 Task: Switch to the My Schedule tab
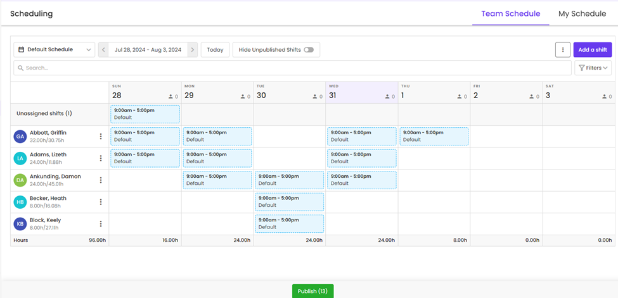(582, 14)
